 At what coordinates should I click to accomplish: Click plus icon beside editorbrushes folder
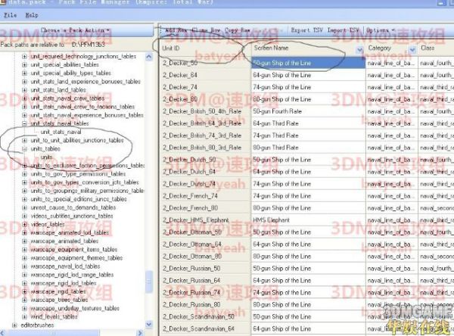(x=16, y=325)
